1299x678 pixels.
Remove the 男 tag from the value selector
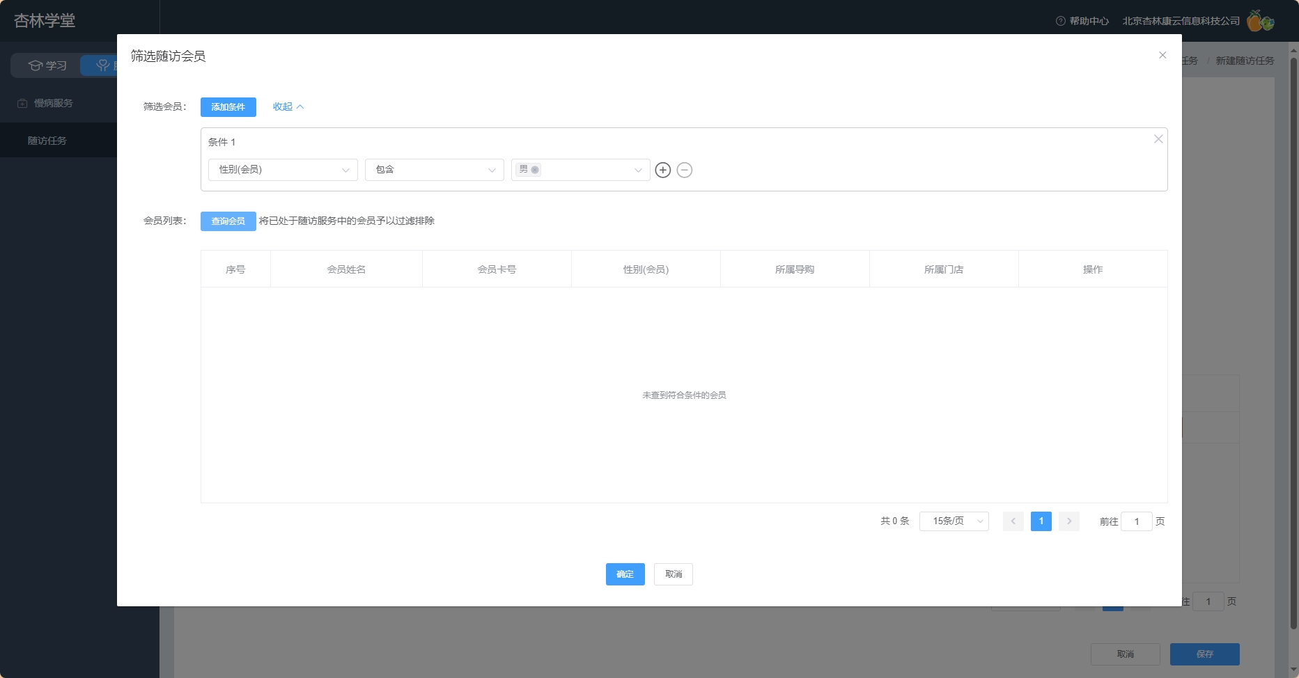tap(535, 170)
